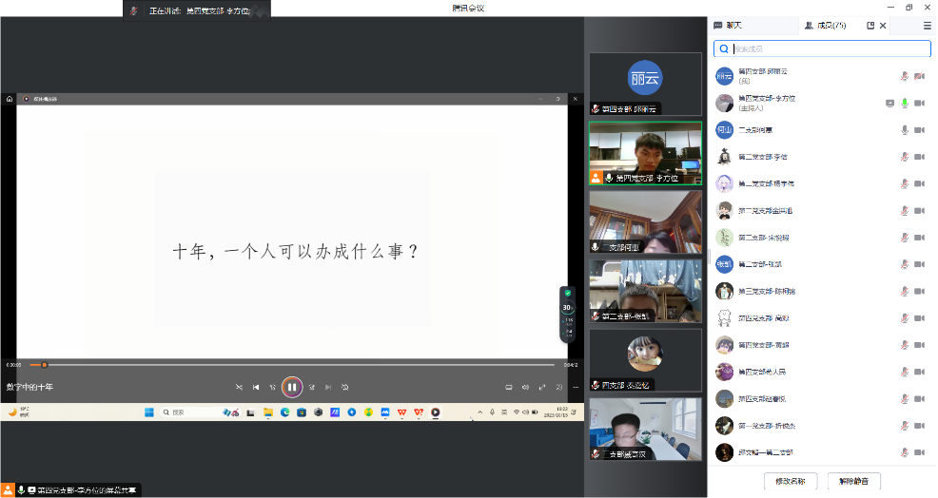938x498 pixels.
Task: Click the volume icon in the media player
Action: click(x=525, y=387)
